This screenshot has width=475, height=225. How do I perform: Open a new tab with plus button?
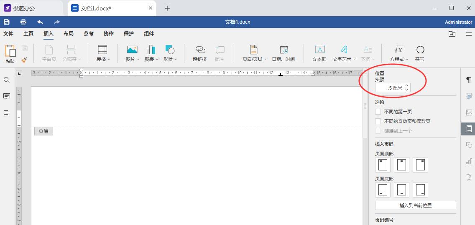[167, 8]
